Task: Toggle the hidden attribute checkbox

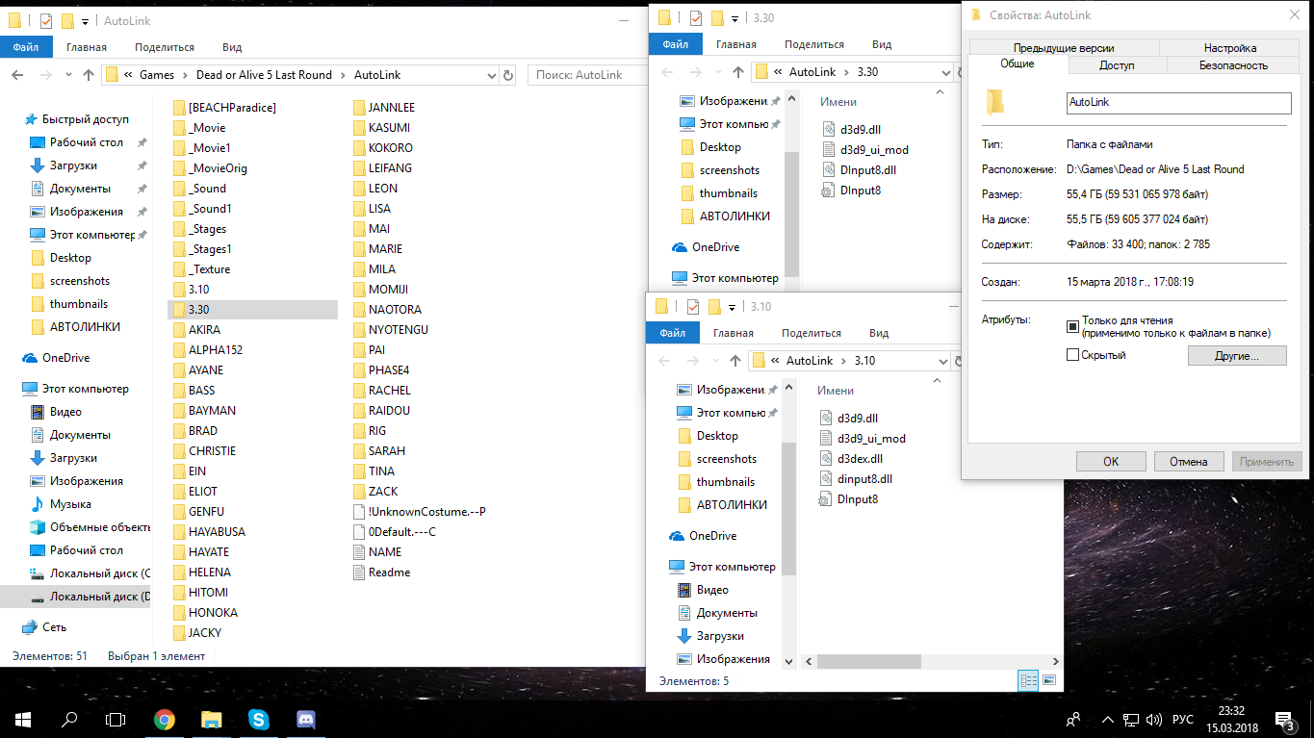Action: pos(1072,355)
